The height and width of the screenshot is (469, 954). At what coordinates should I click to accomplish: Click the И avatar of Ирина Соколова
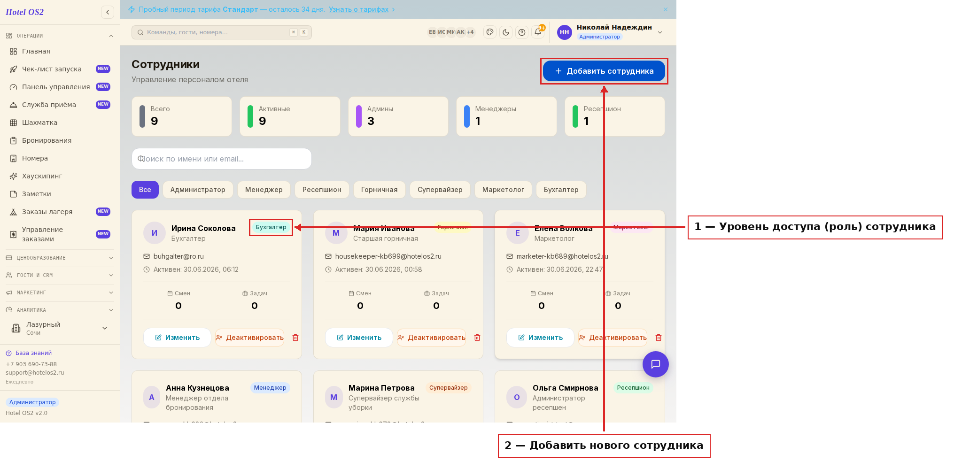click(x=154, y=233)
